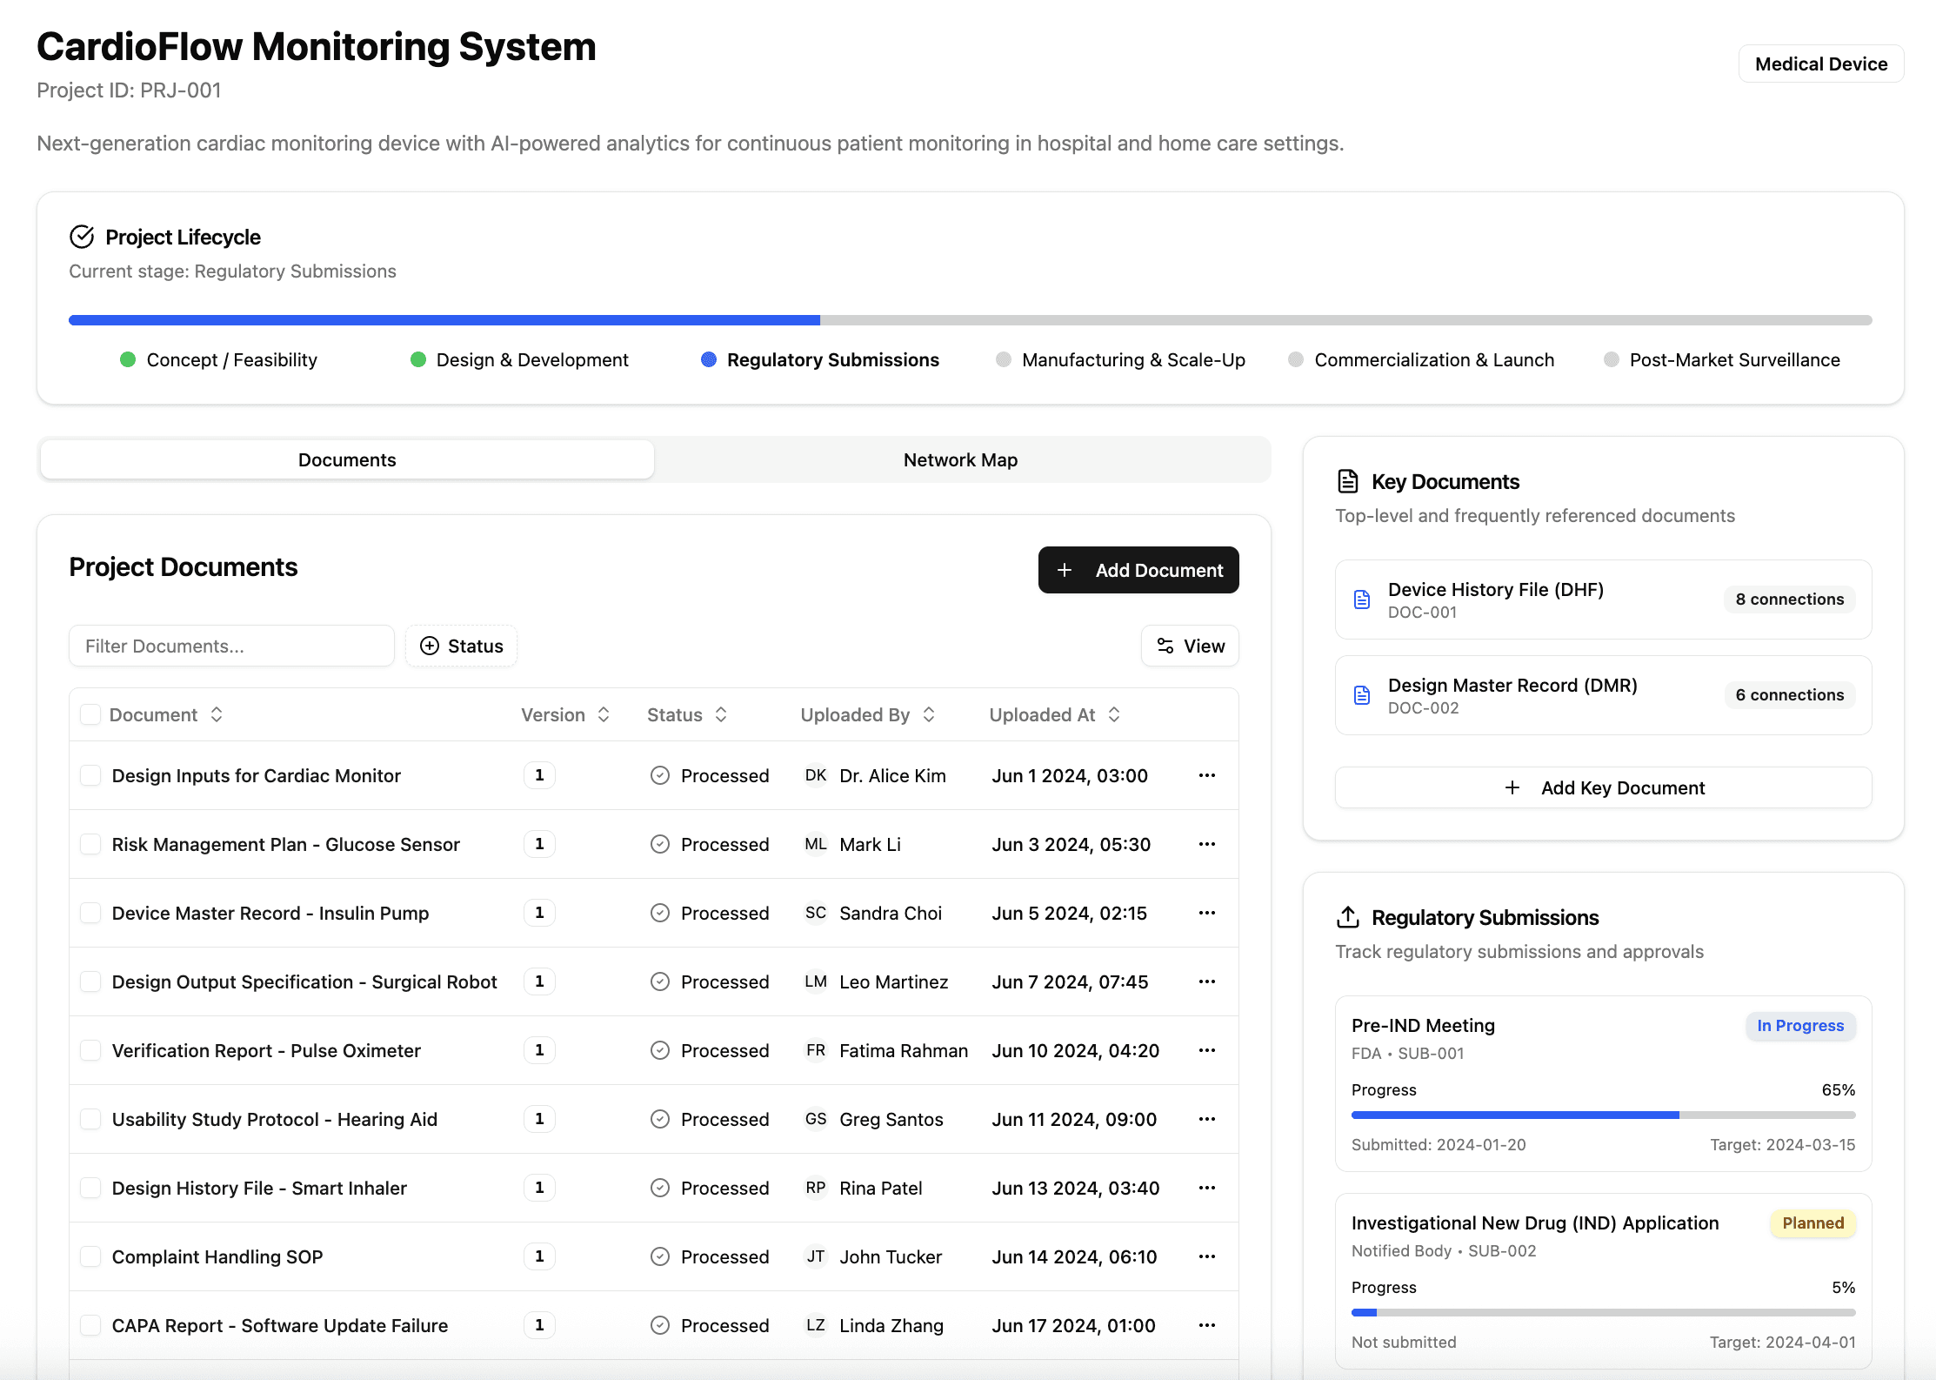Open ellipsis menu for Verification Report row
Viewport: 1936px width, 1380px height.
pyautogui.click(x=1206, y=1050)
